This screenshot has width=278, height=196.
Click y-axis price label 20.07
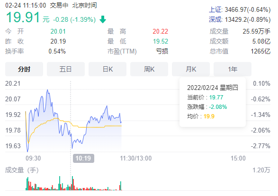coord(13,99)
